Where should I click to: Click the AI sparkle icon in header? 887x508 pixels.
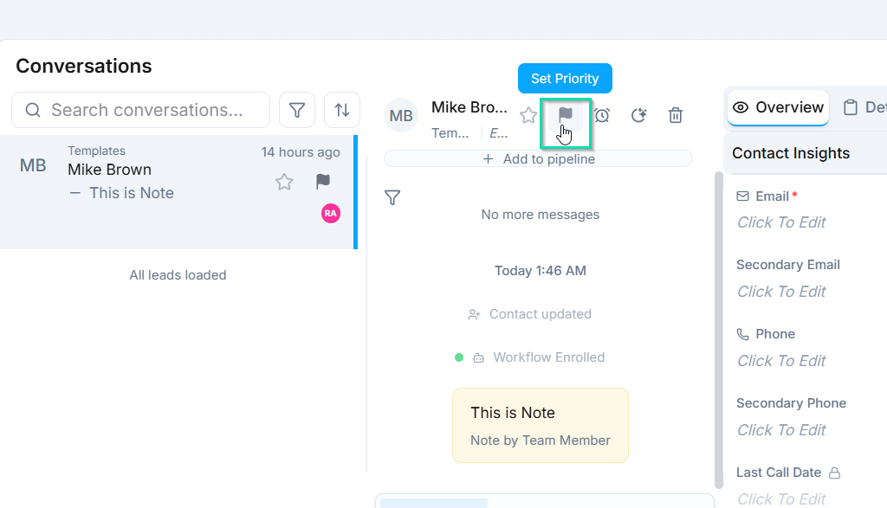[x=638, y=115]
